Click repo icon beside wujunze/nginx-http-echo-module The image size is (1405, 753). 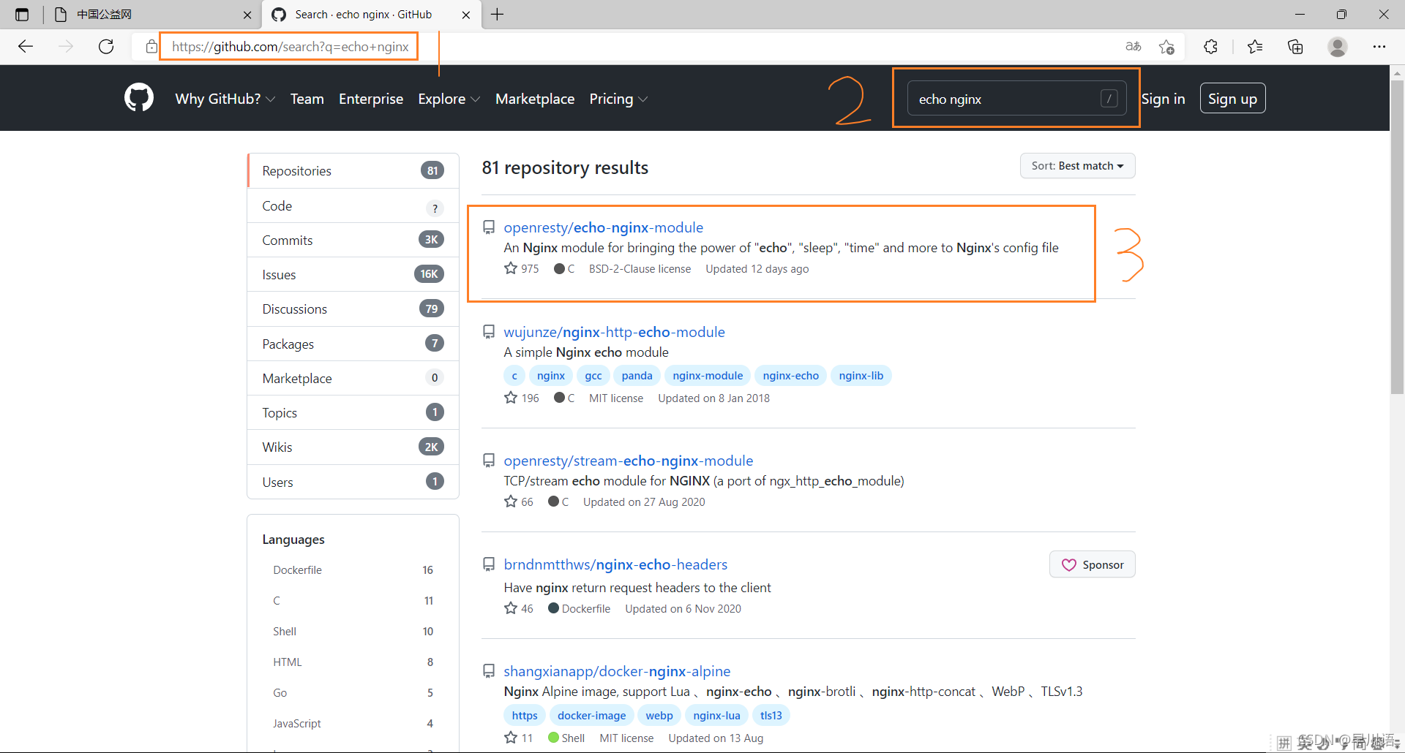[489, 332]
